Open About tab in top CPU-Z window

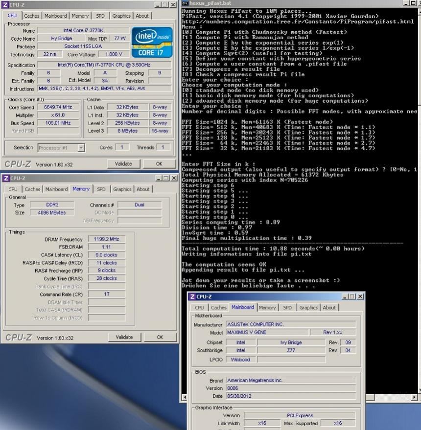[142, 16]
